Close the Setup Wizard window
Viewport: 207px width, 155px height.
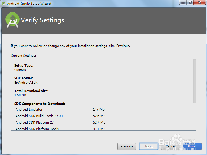(x=200, y=3)
